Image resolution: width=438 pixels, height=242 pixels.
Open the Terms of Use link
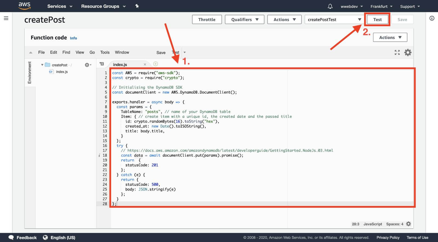(x=417, y=237)
